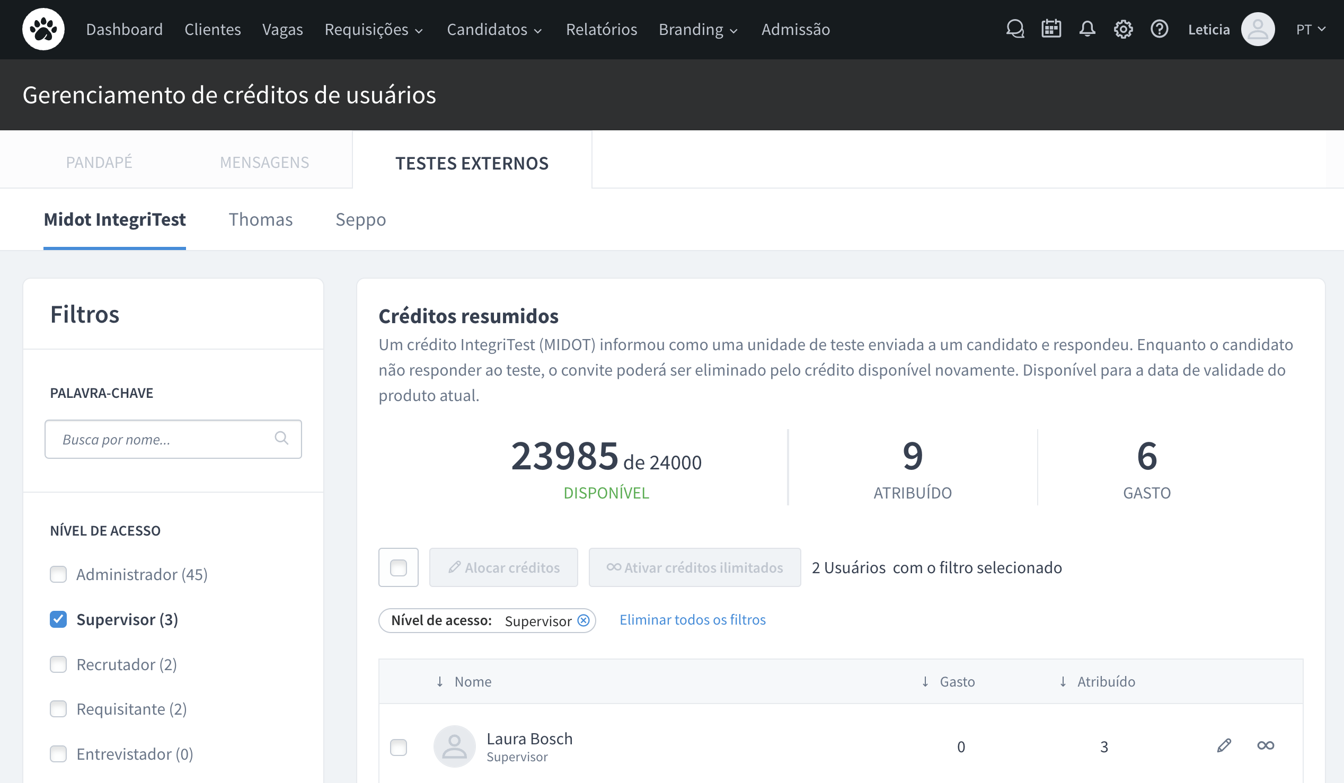The image size is (1344, 783).
Task: Click the notifications bell icon
Action: point(1087,29)
